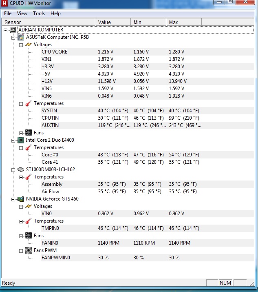Select the VIN5 voltage row
The height and width of the screenshot is (292, 258).
[148, 89]
